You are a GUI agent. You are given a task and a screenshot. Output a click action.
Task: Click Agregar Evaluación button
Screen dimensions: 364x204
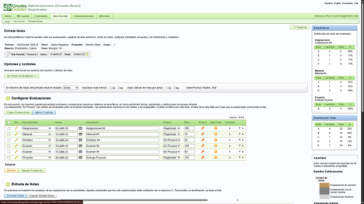pyautogui.click(x=32, y=171)
